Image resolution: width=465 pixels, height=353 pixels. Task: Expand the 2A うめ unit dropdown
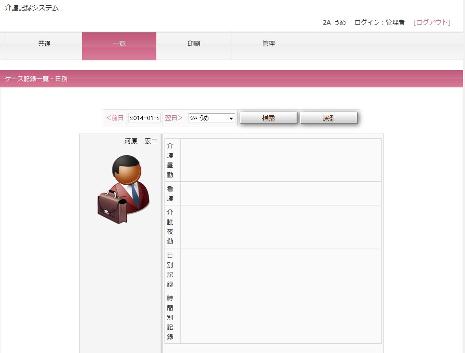coord(211,118)
